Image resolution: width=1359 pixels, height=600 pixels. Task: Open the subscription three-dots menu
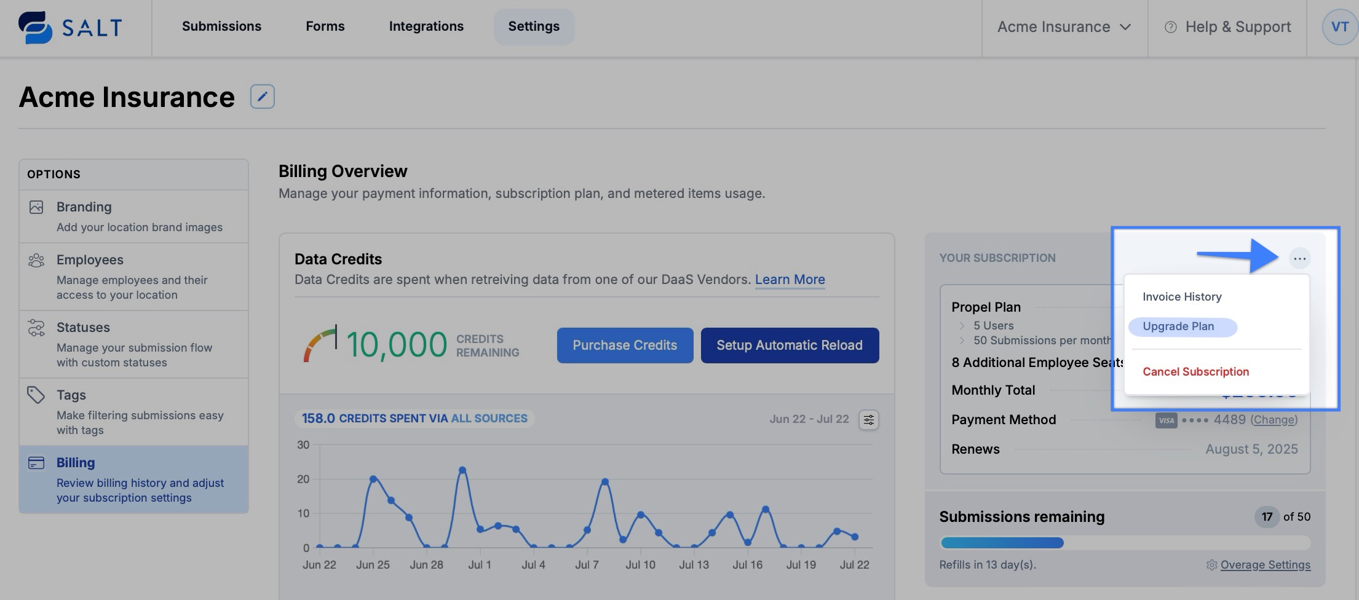tap(1299, 258)
